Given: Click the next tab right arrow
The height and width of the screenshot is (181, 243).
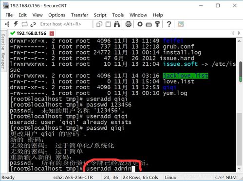Looking at the screenshot, I should (x=239, y=33).
